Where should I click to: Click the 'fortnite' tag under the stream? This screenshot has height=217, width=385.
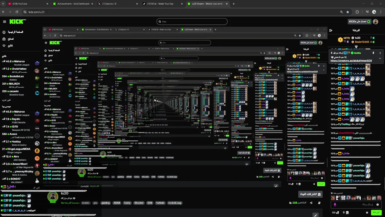[160, 203]
